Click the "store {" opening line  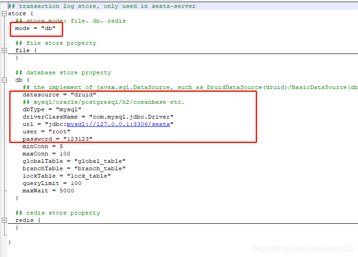(x=21, y=14)
